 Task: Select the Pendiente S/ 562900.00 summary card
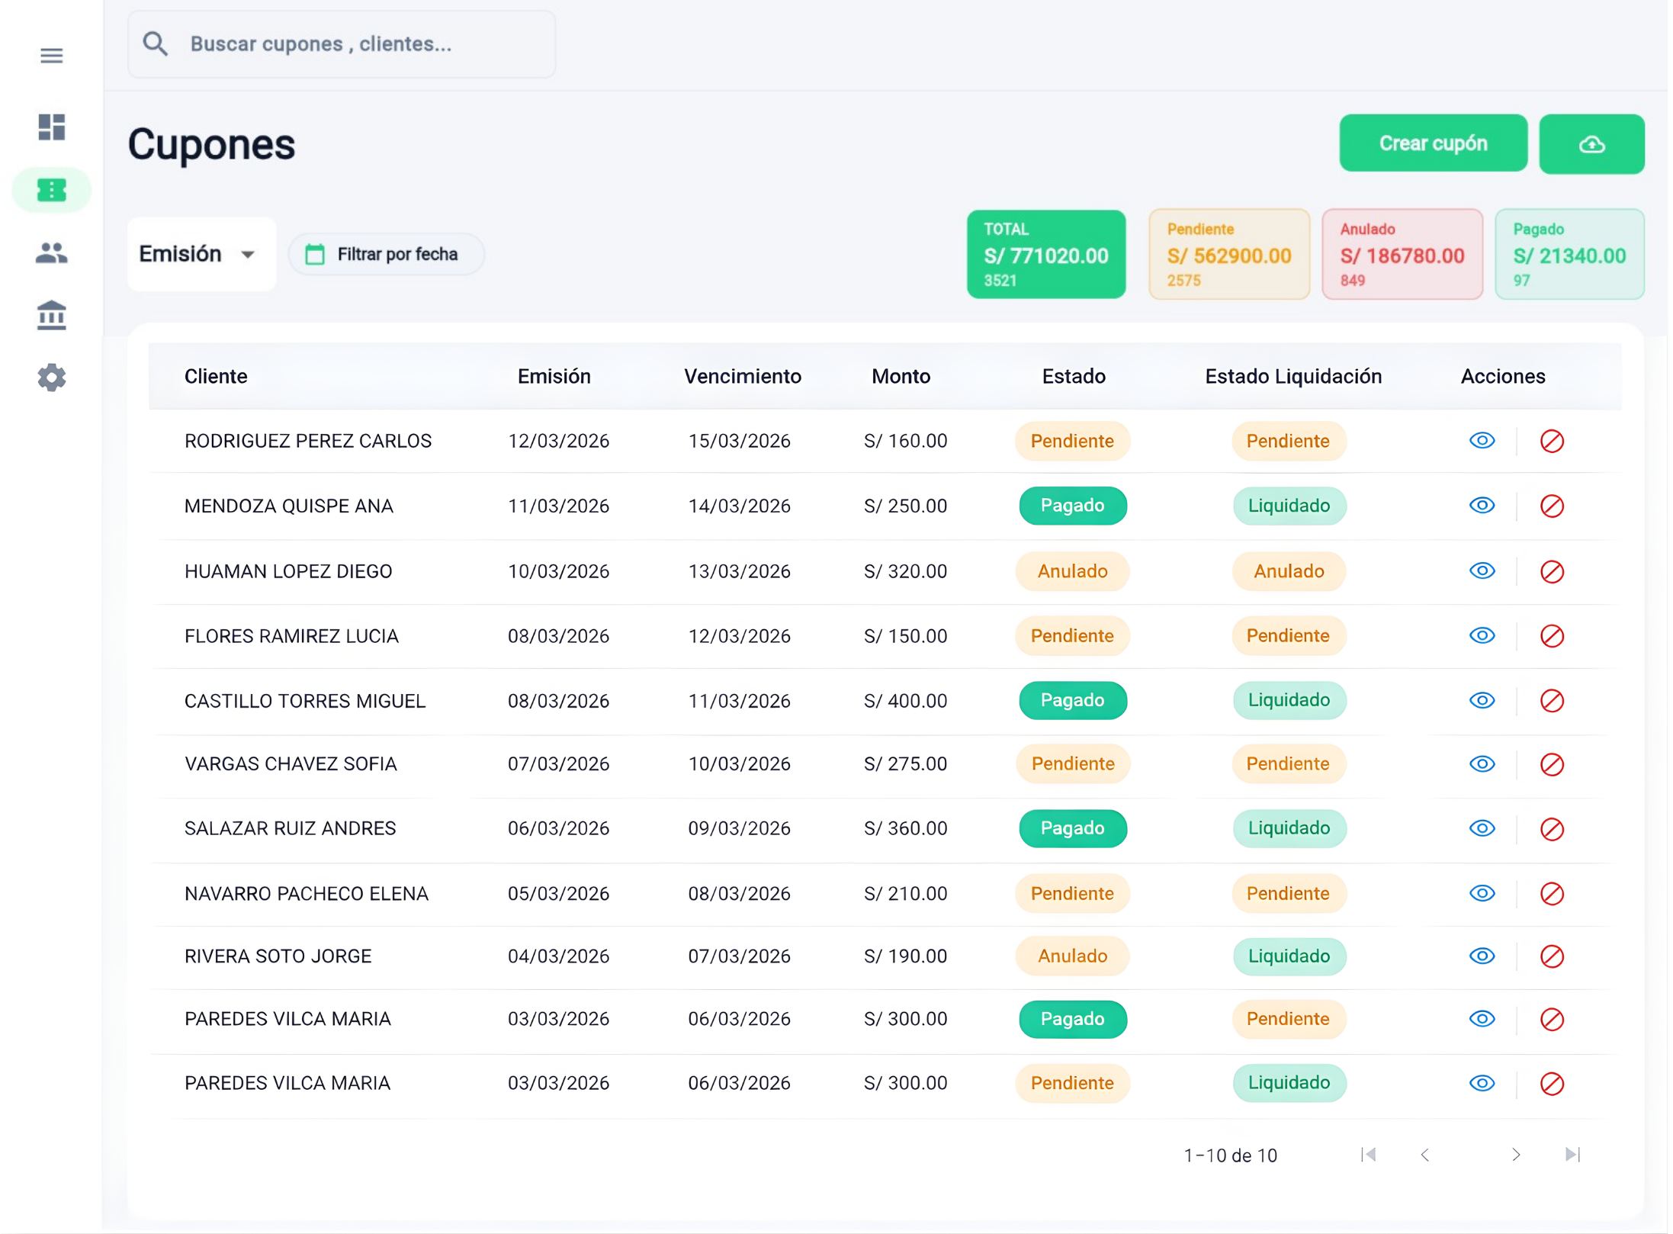pyautogui.click(x=1228, y=255)
